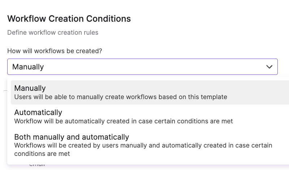This screenshot has width=289, height=170.
Task: Click the Workflow Creation Conditions heading
Action: coord(69,19)
